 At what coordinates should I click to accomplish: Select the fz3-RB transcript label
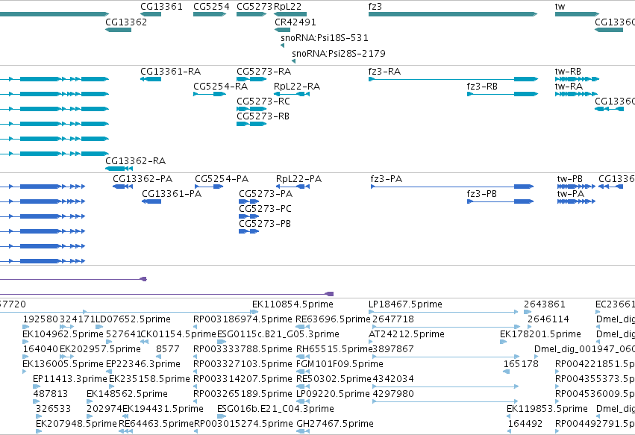point(482,87)
